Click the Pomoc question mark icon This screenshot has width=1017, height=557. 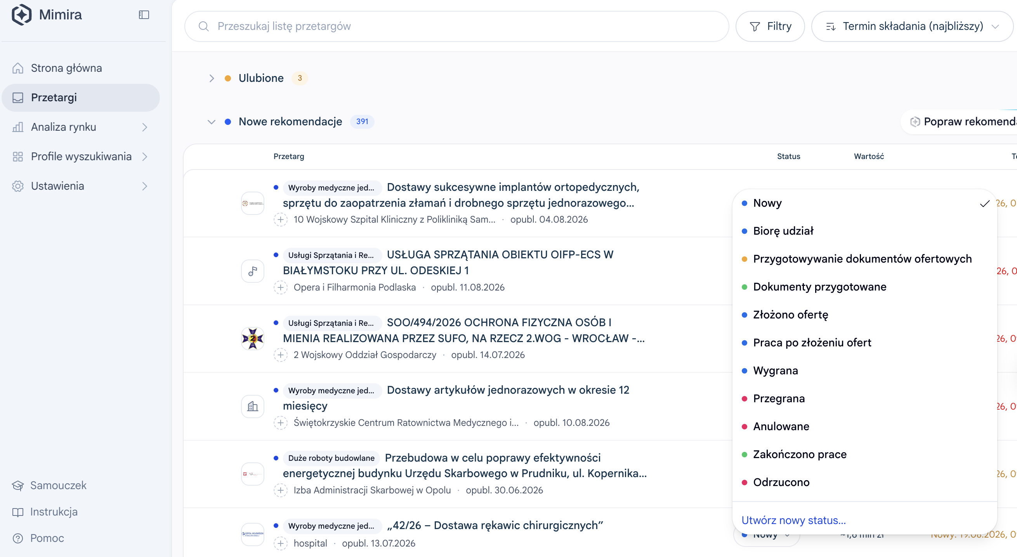coord(18,538)
